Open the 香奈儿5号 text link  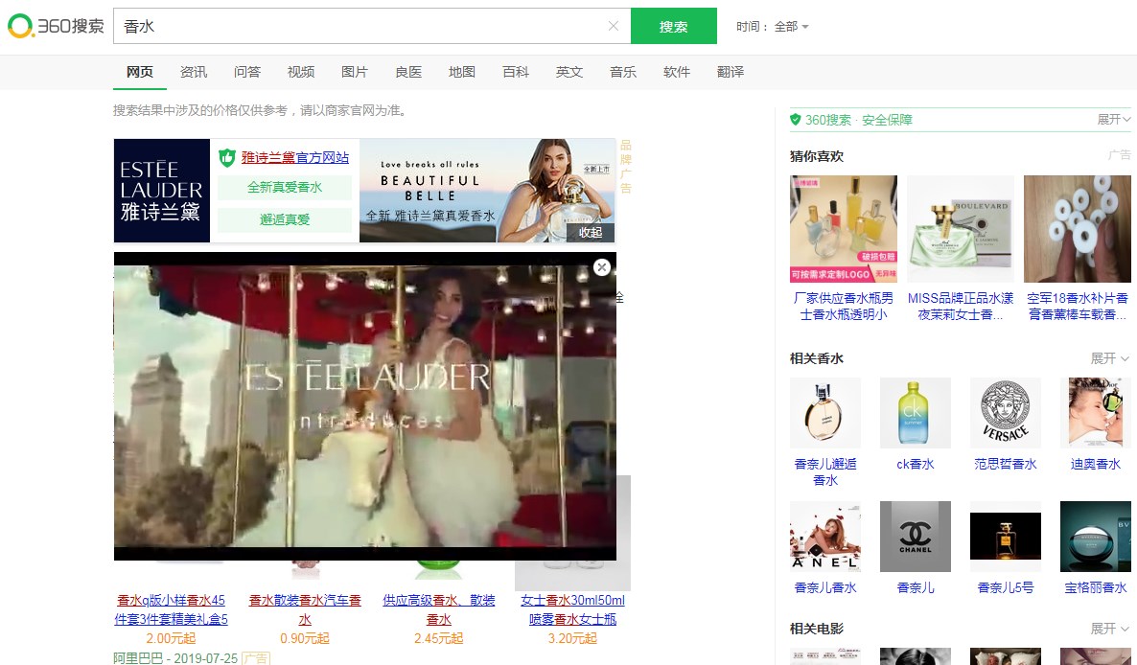point(1005,588)
